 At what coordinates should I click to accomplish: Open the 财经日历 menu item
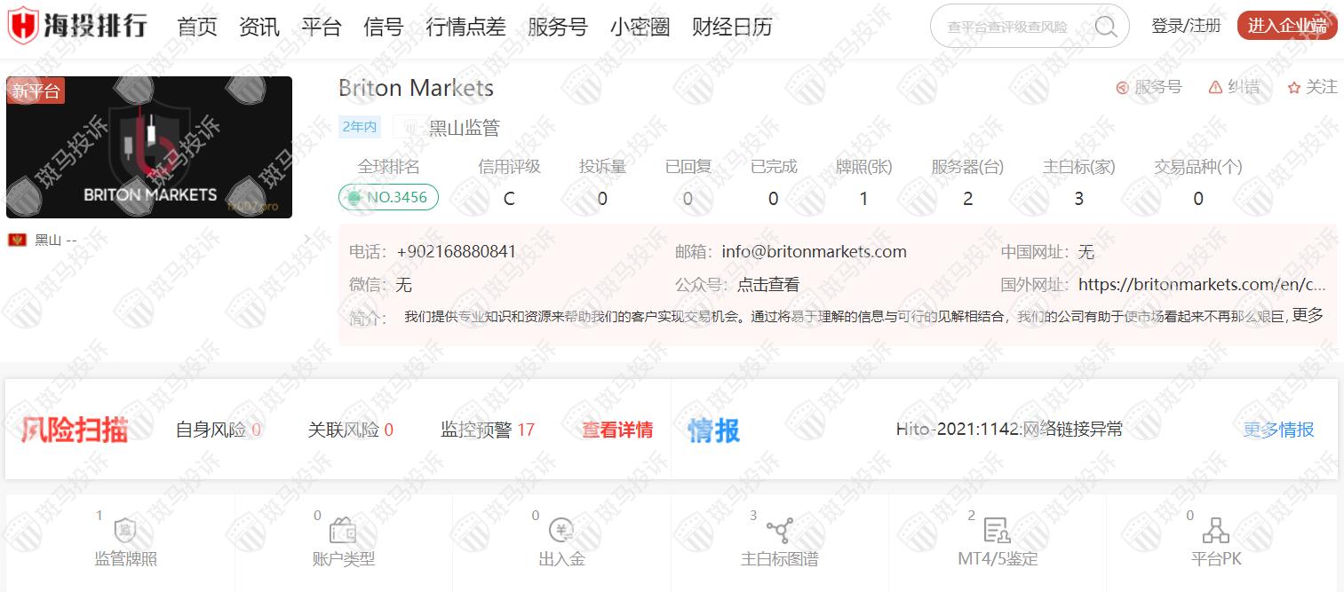click(732, 27)
